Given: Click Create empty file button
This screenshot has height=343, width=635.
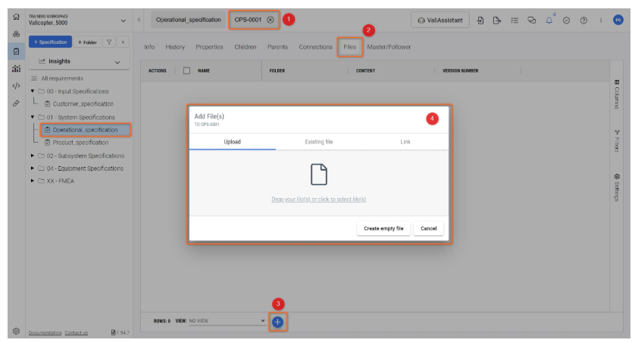Looking at the screenshot, I should [x=383, y=228].
